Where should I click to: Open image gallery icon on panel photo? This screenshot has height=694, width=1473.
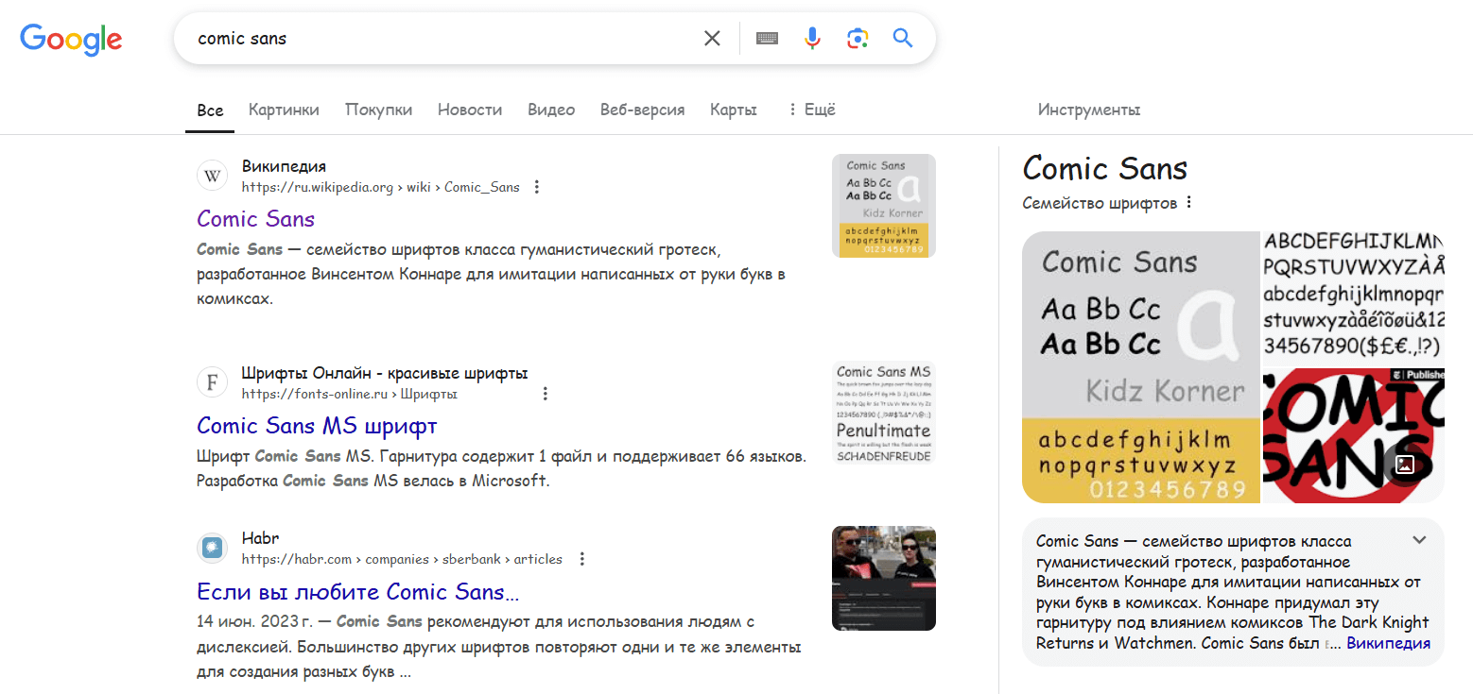click(x=1405, y=465)
